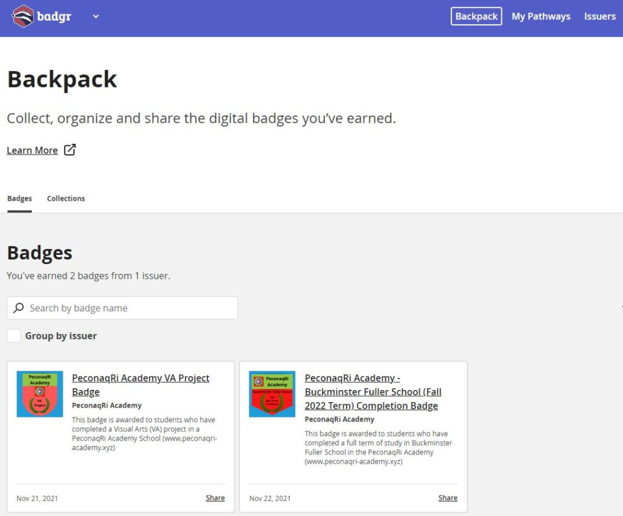Open the Issuers navigation item
Viewport: 623px width, 516px height.
599,16
